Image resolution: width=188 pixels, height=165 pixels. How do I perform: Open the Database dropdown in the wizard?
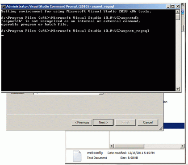pos(101,93)
